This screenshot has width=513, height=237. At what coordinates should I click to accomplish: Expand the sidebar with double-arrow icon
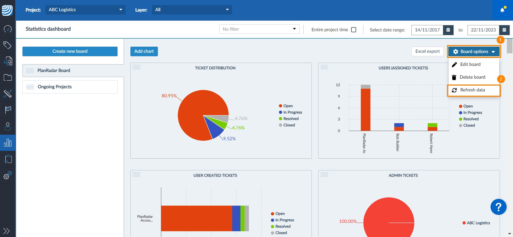pyautogui.click(x=6, y=231)
